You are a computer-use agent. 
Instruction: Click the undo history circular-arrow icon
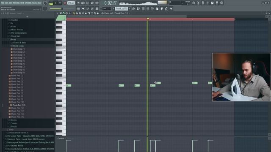coord(194,3)
